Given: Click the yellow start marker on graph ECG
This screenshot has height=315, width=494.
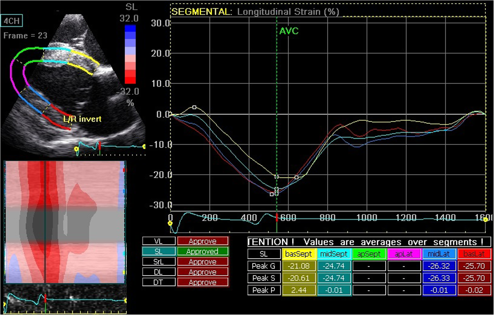Looking at the screenshot, I should coord(170,223).
